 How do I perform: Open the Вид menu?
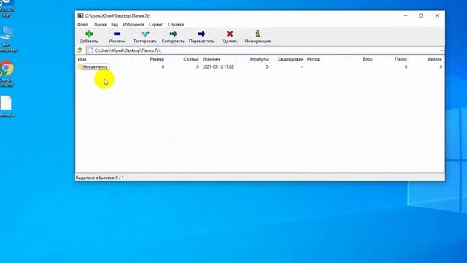[115, 24]
